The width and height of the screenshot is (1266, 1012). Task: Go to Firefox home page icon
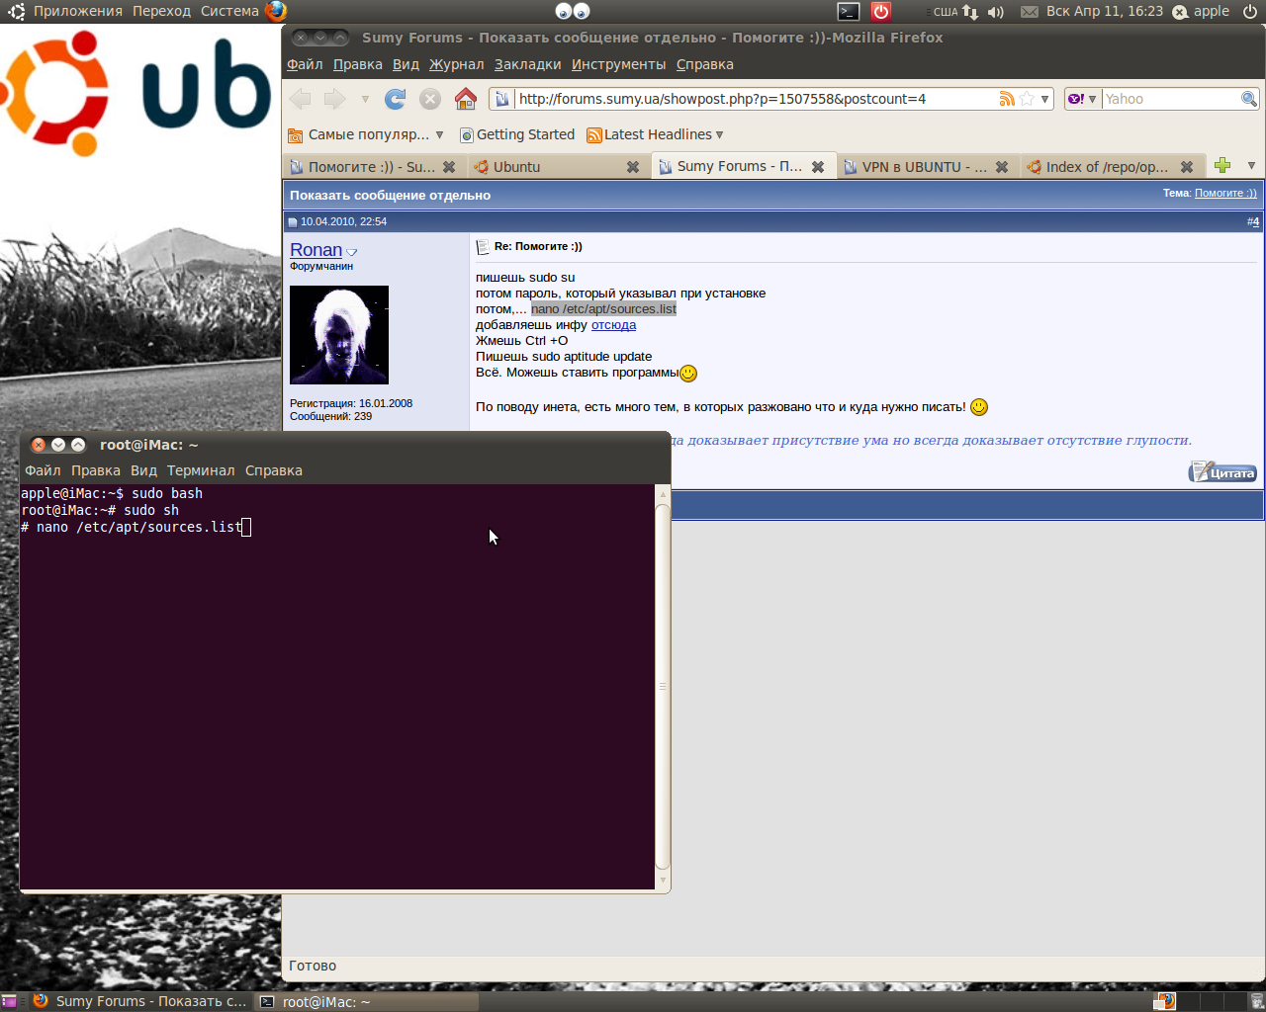click(x=466, y=99)
